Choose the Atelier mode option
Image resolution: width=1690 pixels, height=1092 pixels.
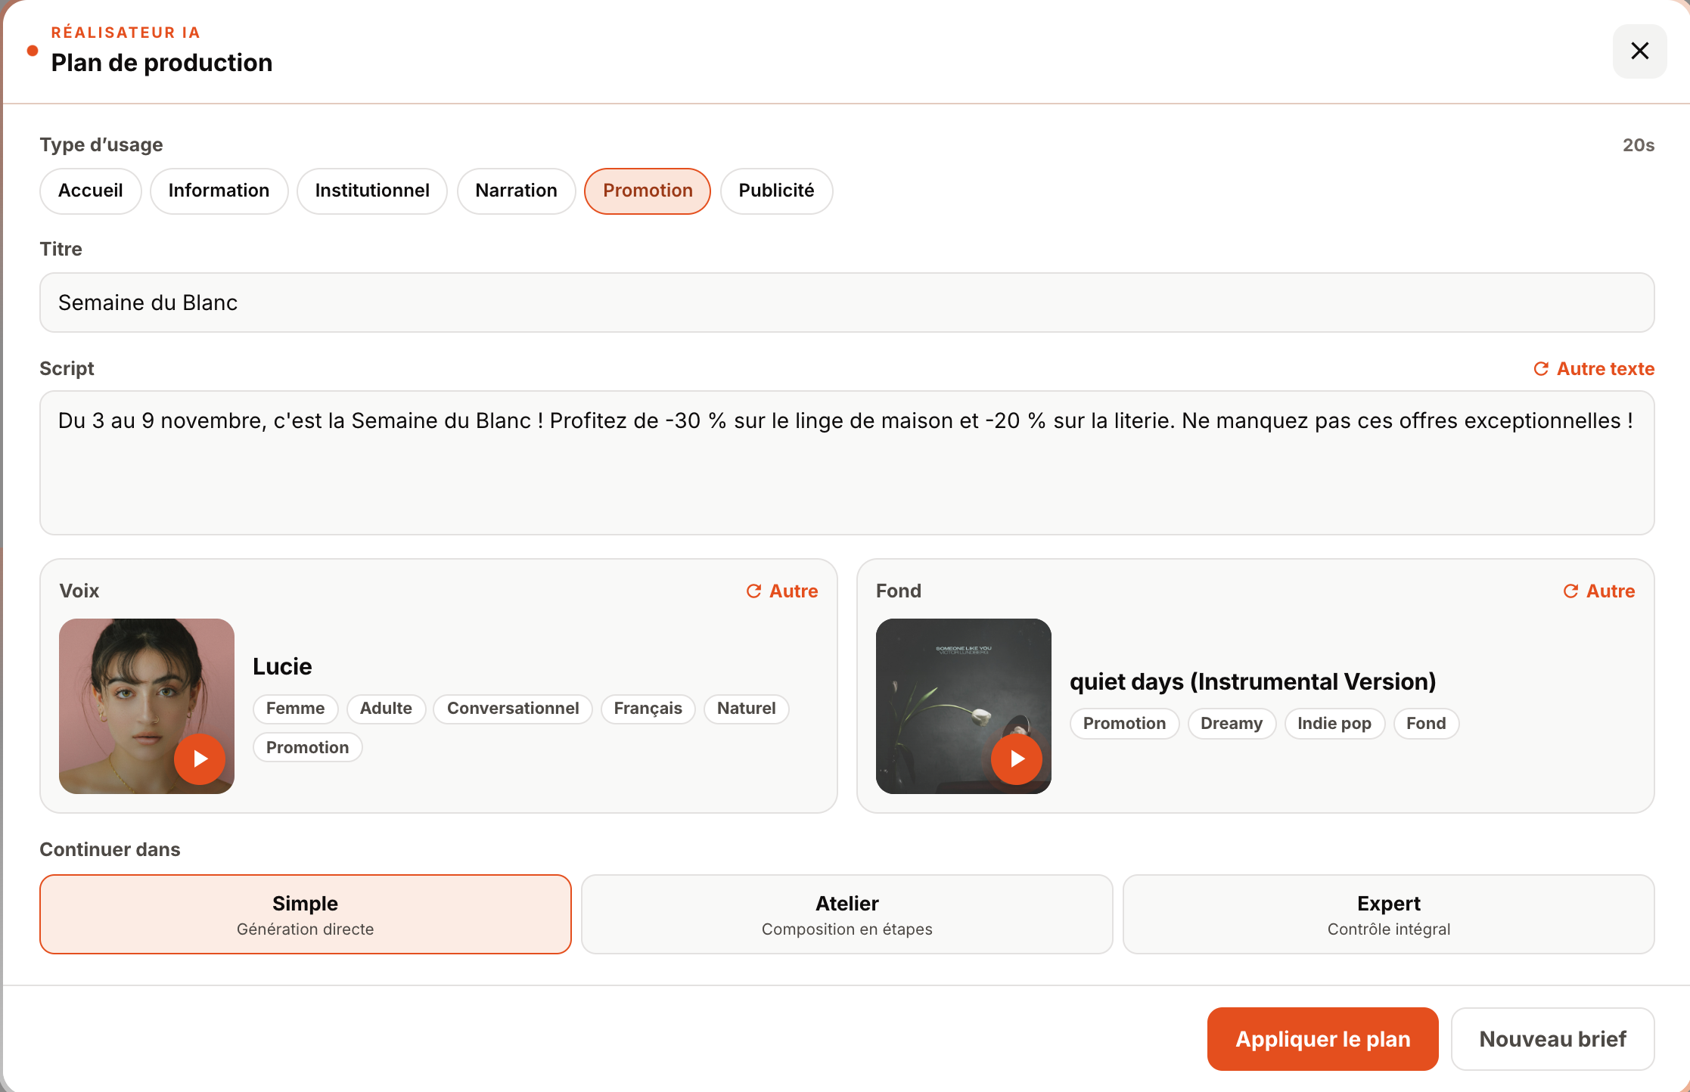[847, 914]
